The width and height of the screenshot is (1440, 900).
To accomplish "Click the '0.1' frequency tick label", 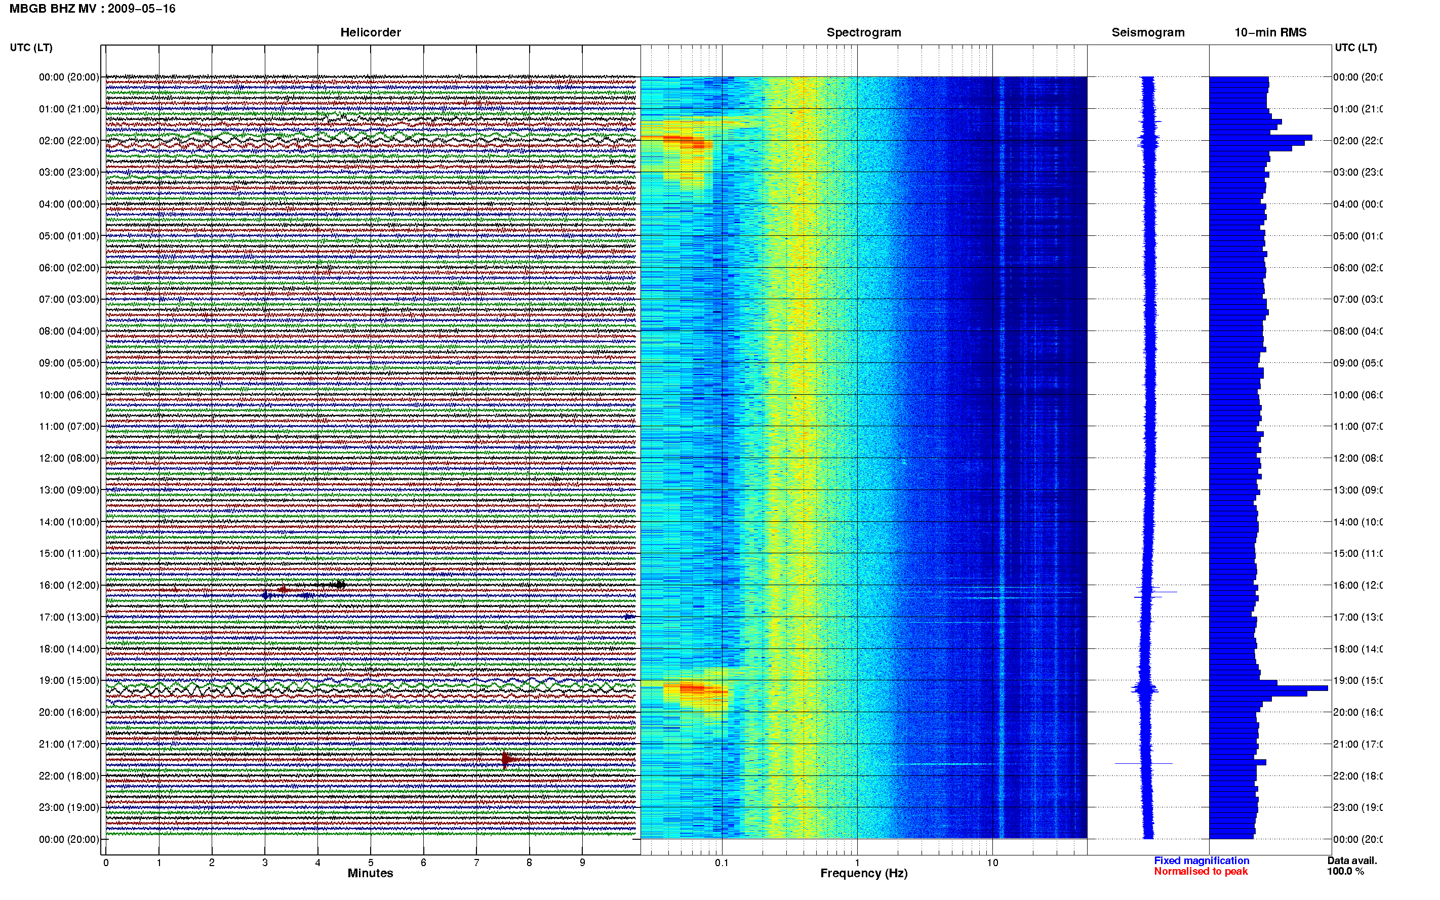I will pyautogui.click(x=722, y=863).
